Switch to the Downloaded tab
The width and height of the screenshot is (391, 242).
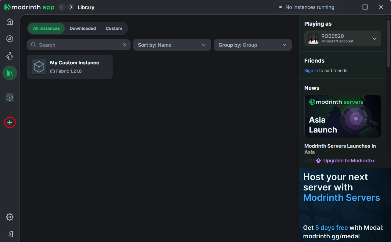83,28
